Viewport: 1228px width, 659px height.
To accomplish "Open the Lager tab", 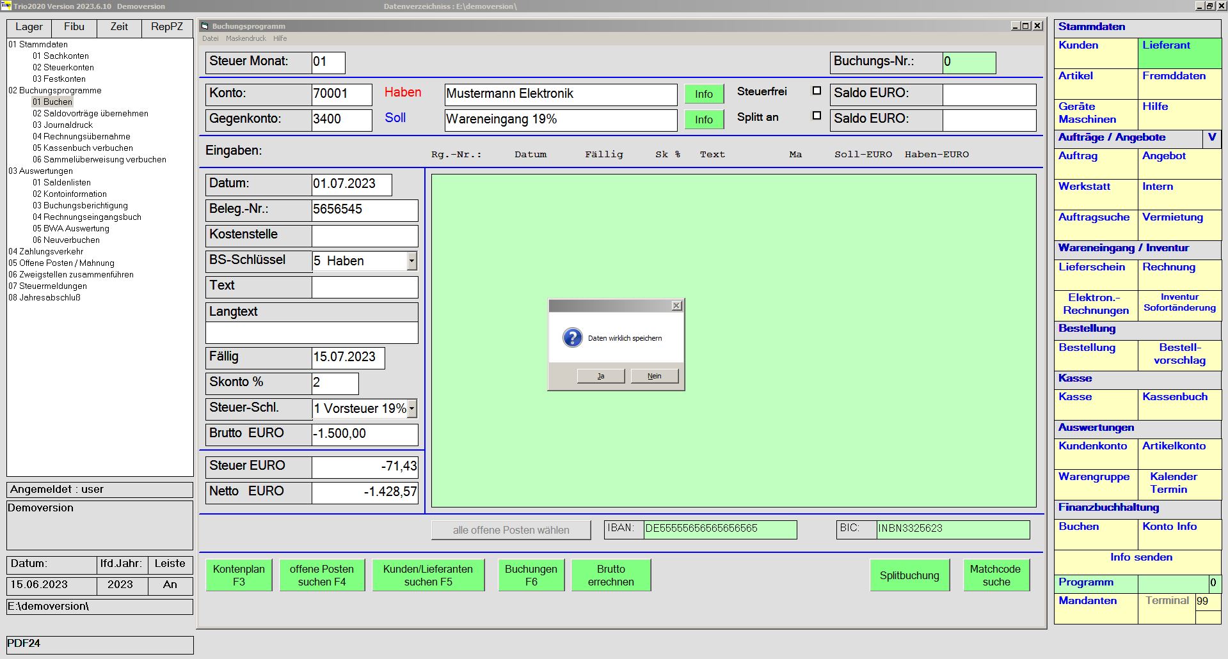I will tap(29, 27).
